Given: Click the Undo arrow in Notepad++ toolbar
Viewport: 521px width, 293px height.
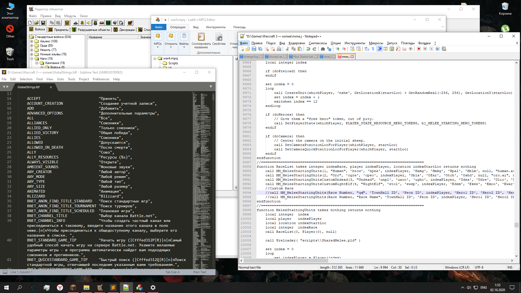Looking at the screenshot, I should 308,49.
